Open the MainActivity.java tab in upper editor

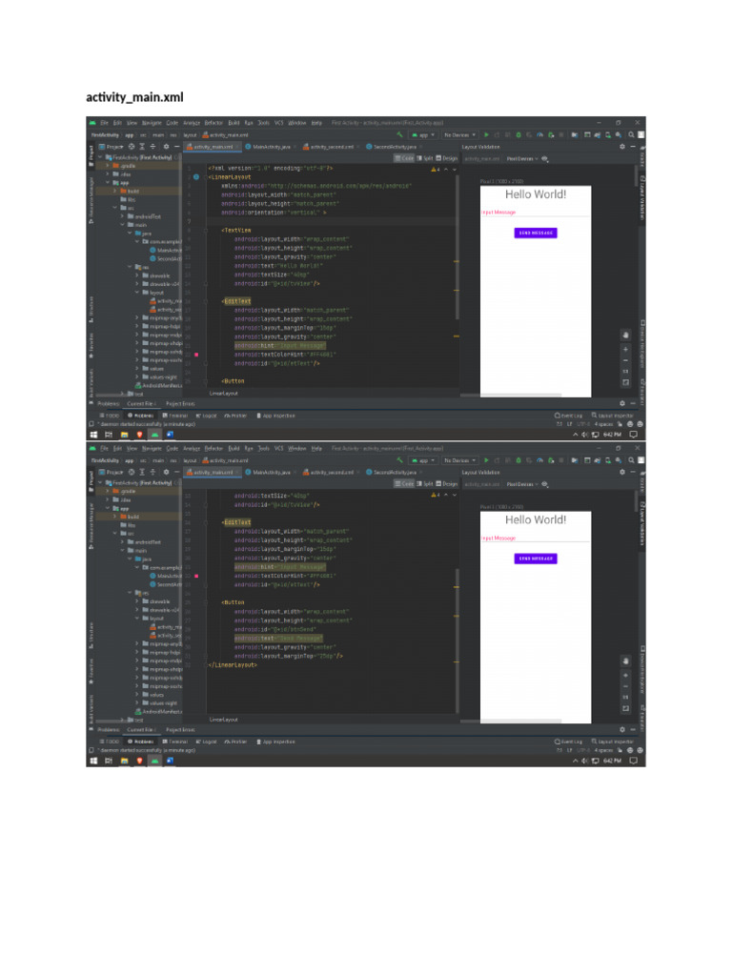click(x=268, y=147)
